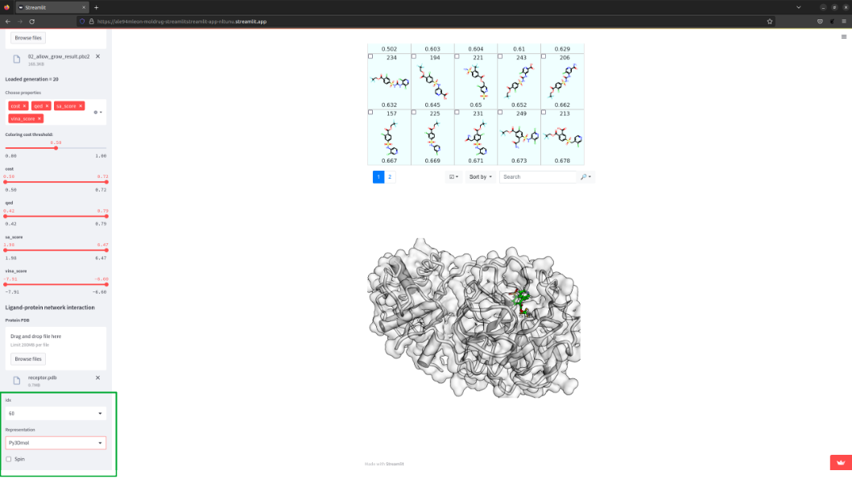The height and width of the screenshot is (479, 852).
Task: Open the search options magnifier dropdown
Action: point(585,176)
